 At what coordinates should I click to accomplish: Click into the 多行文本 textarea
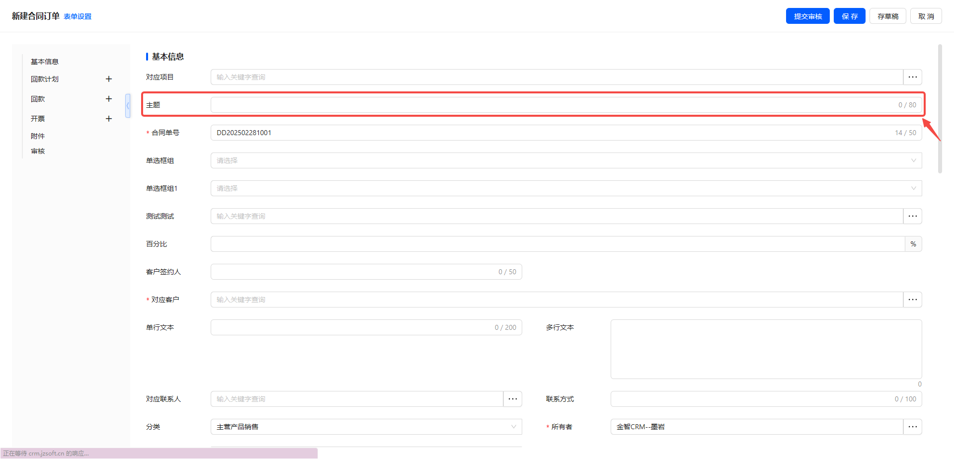pos(766,349)
